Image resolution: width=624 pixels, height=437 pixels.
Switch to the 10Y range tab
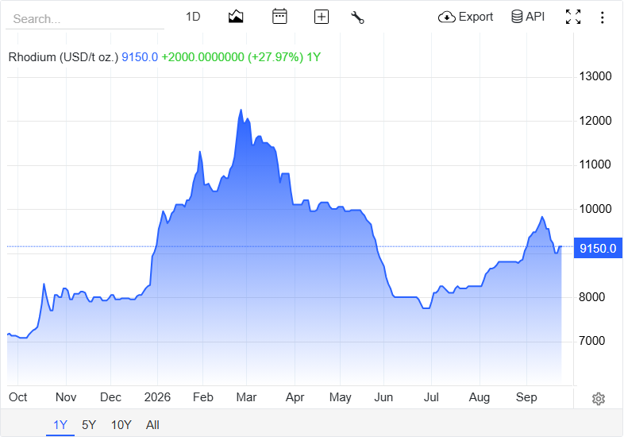121,425
